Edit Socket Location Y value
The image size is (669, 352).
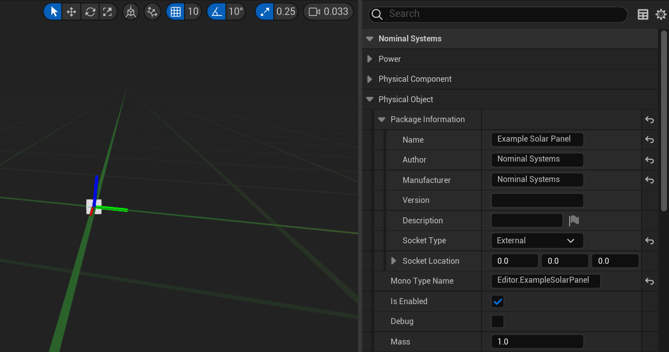click(565, 261)
